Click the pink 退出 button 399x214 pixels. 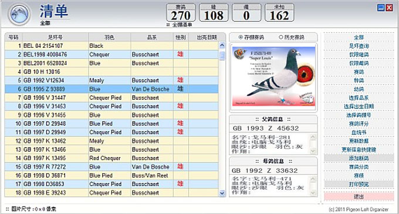click(359, 196)
